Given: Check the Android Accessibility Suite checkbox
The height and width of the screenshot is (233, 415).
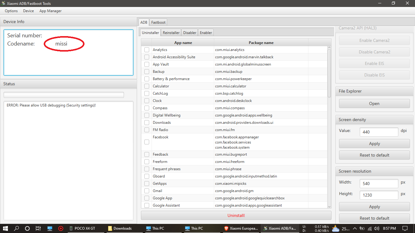Looking at the screenshot, I should 147,57.
